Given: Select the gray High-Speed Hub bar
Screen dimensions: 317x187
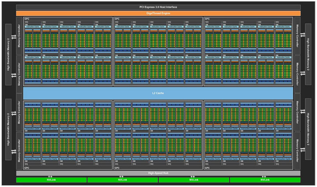Looking at the screenshot, I should 158,173.
